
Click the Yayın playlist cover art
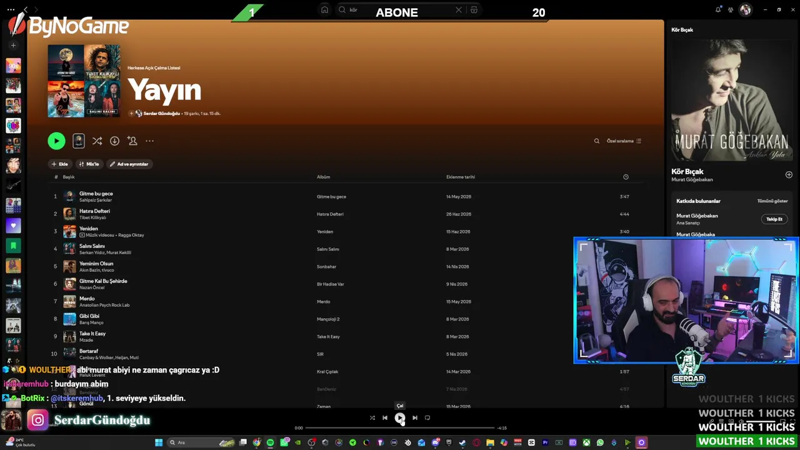84,81
